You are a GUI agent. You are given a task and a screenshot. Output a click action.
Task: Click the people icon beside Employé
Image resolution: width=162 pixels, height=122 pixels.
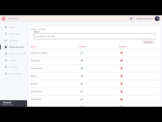click(x=6, y=60)
